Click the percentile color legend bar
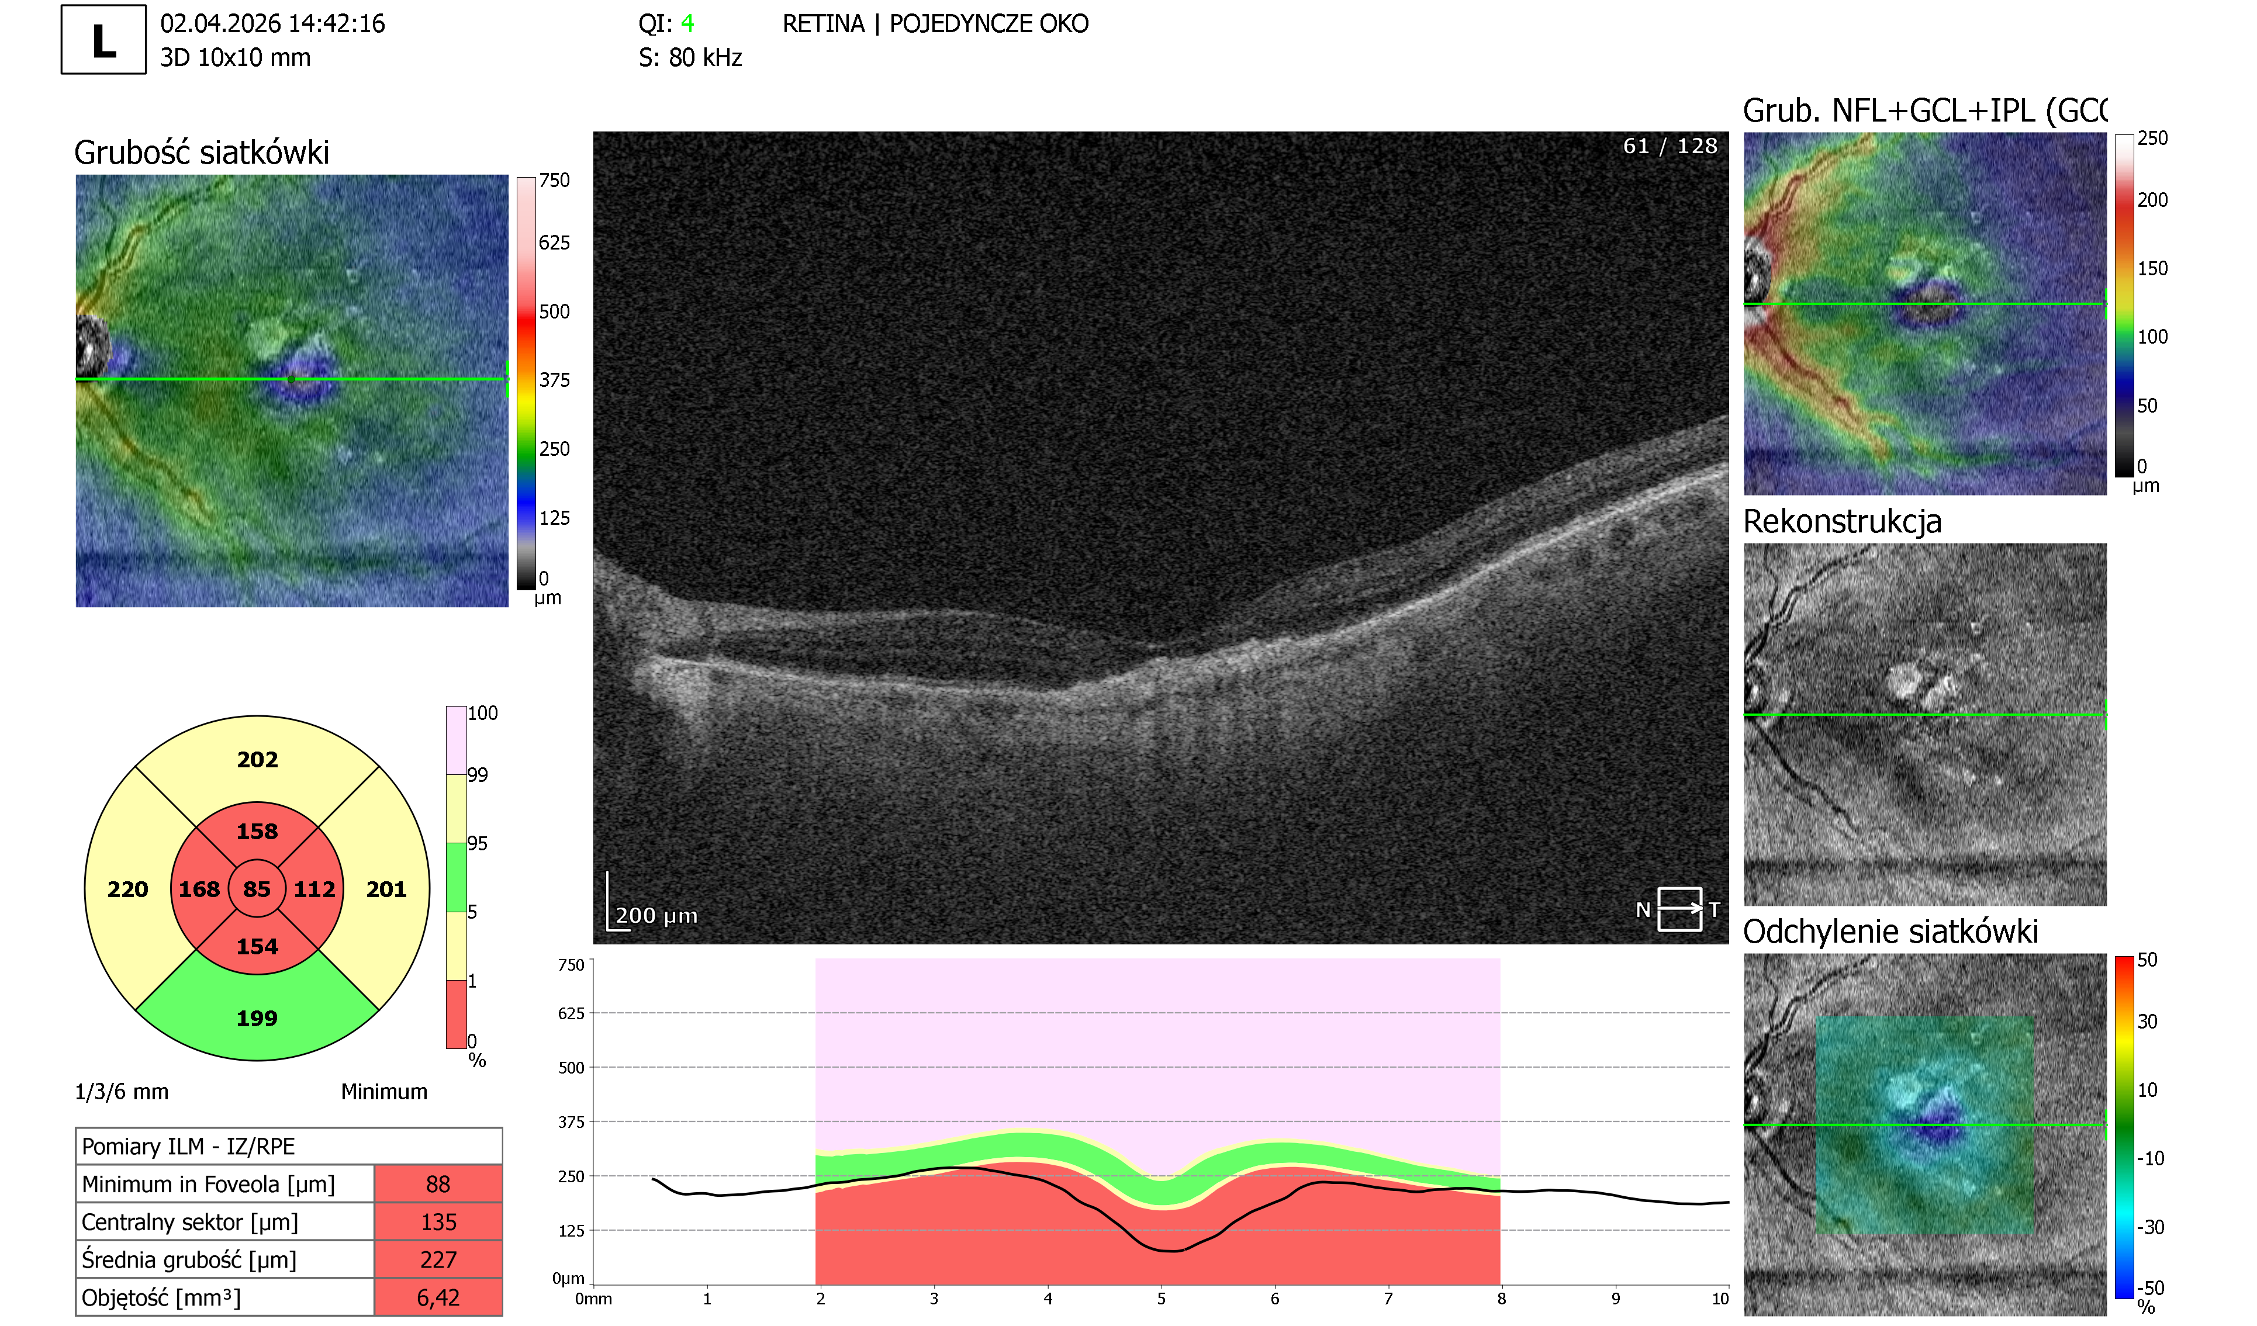 [456, 877]
